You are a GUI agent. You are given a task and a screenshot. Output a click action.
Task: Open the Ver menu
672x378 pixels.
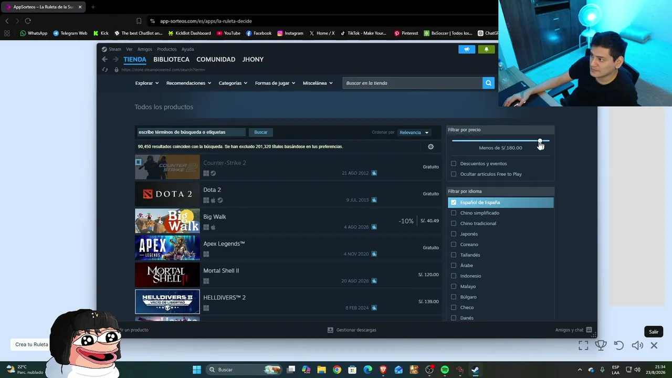129,49
